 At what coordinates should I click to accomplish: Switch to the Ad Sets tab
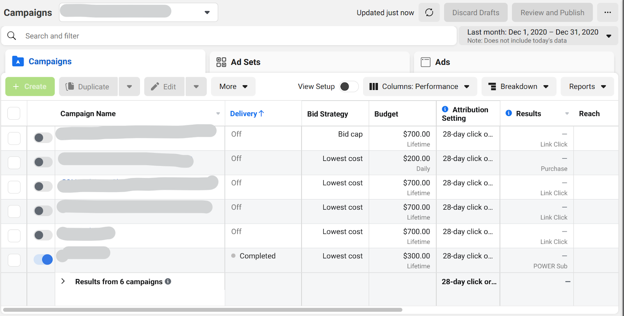(245, 62)
